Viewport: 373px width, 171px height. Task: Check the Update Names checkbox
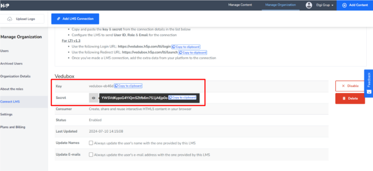click(x=91, y=143)
